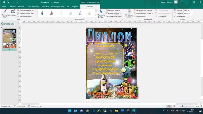
Task: Open the Рассылки tab
Action: (45, 7)
